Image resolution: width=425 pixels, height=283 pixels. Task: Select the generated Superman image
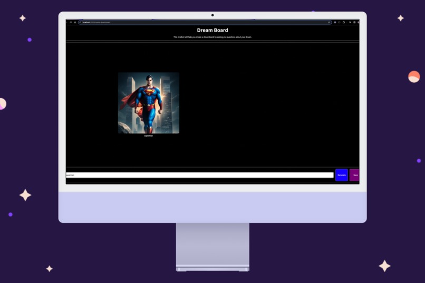pos(149,103)
